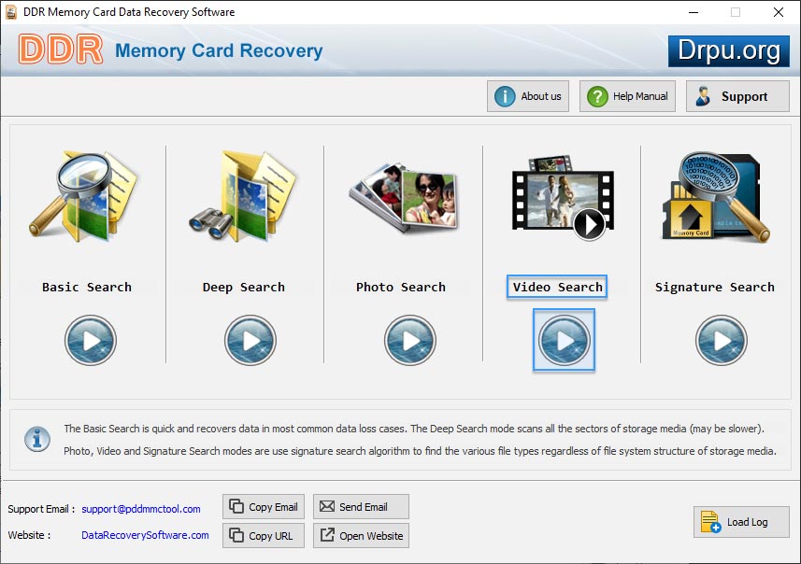Select the Photo Search label
Screen dimensions: 801x564
(401, 287)
